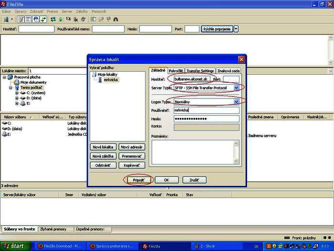Click the Používateľ field containing mrkvicka
This screenshot has height=251, width=334.
[206, 110]
